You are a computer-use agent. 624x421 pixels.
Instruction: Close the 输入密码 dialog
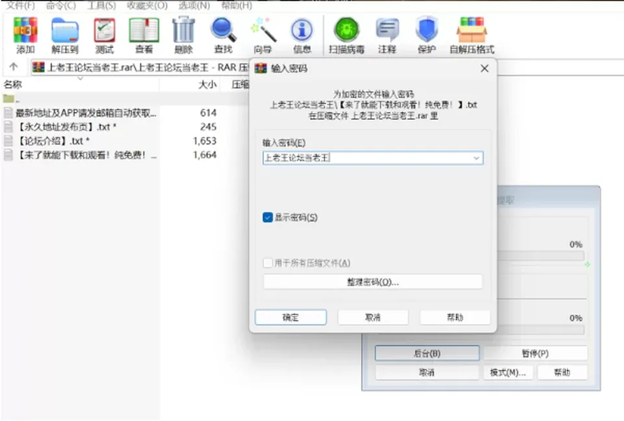point(484,68)
